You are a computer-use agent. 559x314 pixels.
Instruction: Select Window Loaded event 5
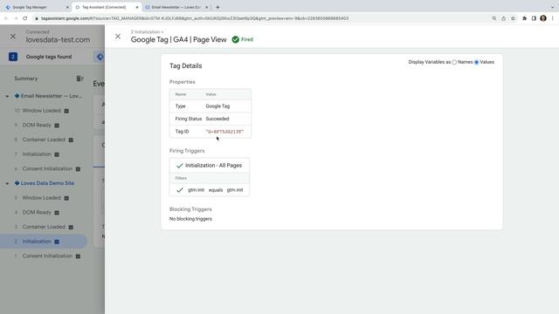coord(41,198)
